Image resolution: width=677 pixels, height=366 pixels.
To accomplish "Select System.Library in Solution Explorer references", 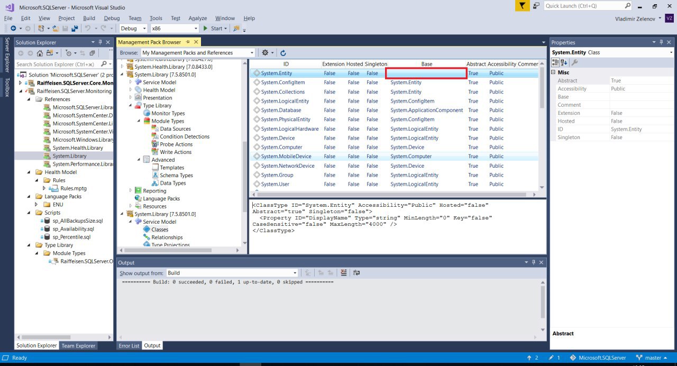I will click(69, 156).
